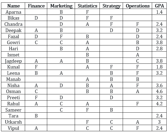Select the Operations column header
This screenshot has height=132, width=168.
tap(138, 6)
